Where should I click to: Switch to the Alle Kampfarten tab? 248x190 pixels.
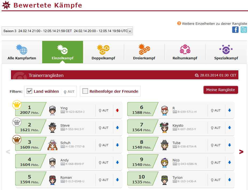22,52
